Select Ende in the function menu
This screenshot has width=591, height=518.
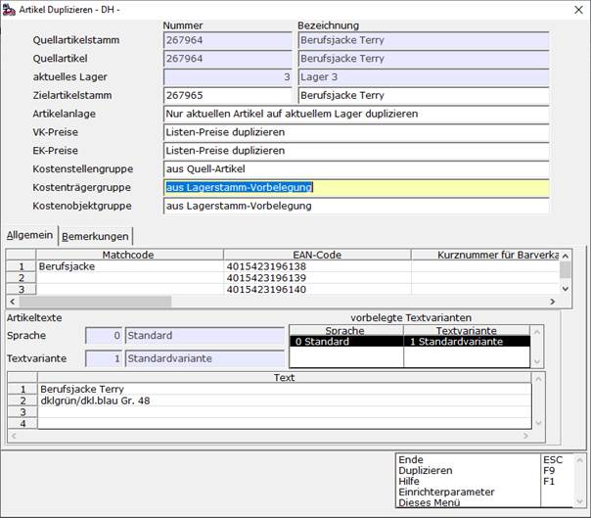pyautogui.click(x=411, y=460)
